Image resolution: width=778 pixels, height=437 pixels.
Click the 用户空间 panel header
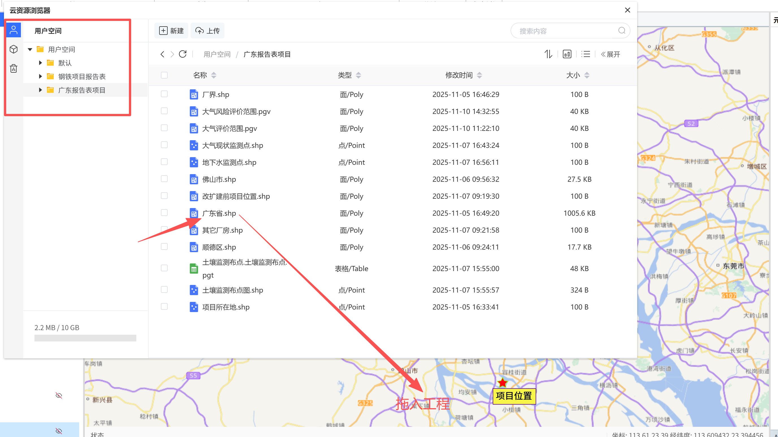tap(48, 31)
